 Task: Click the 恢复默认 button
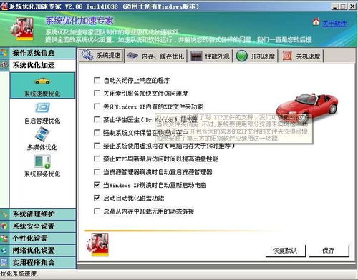click(x=285, y=251)
